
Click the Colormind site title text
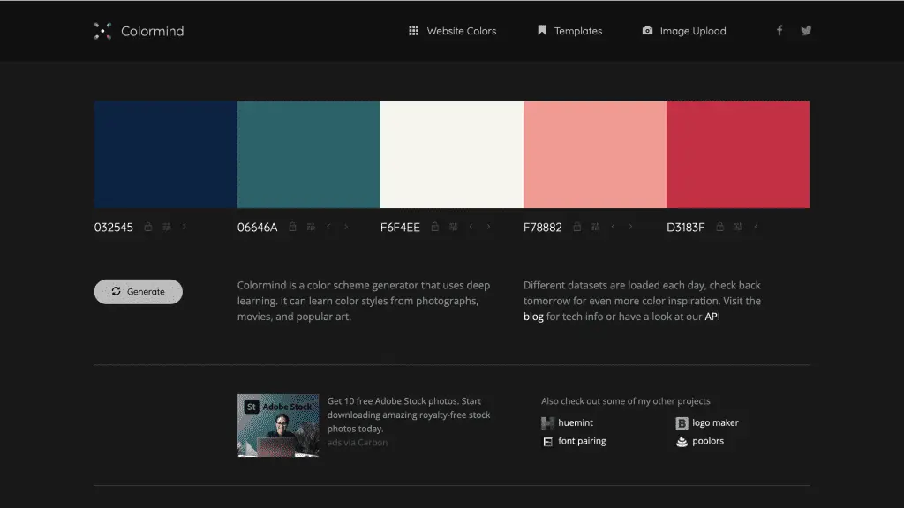pos(152,31)
